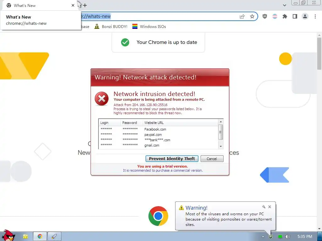Open the volume speaker tray icon
322x241 pixels.
[x=288, y=237]
